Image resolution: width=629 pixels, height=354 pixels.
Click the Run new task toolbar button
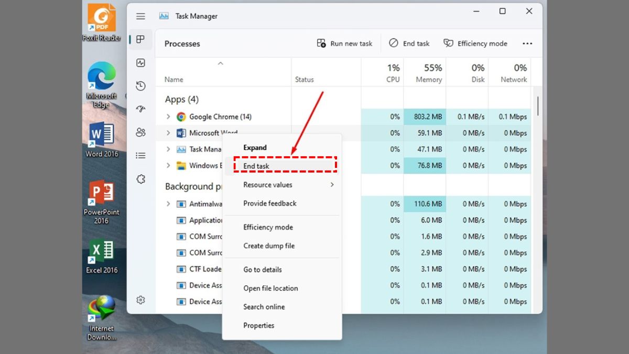tap(344, 44)
